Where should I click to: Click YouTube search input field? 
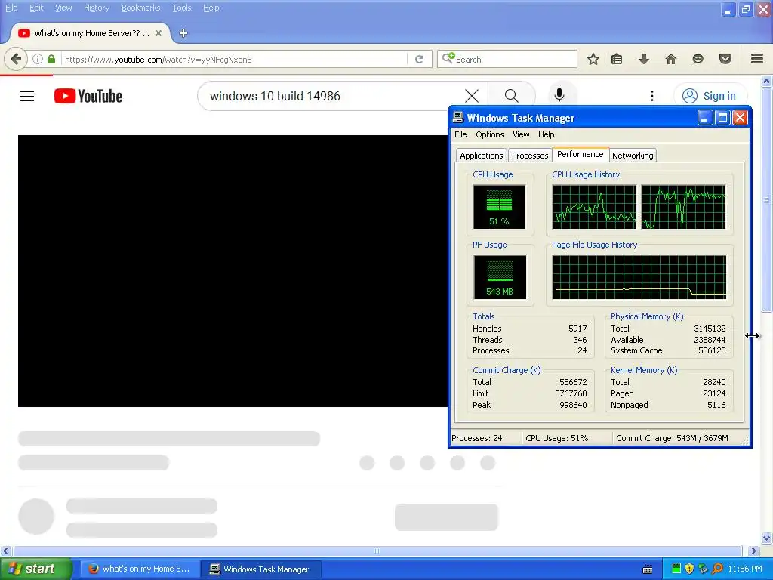click(335, 96)
